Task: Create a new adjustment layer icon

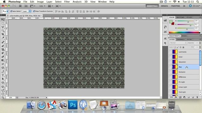Action: [x=184, y=97]
